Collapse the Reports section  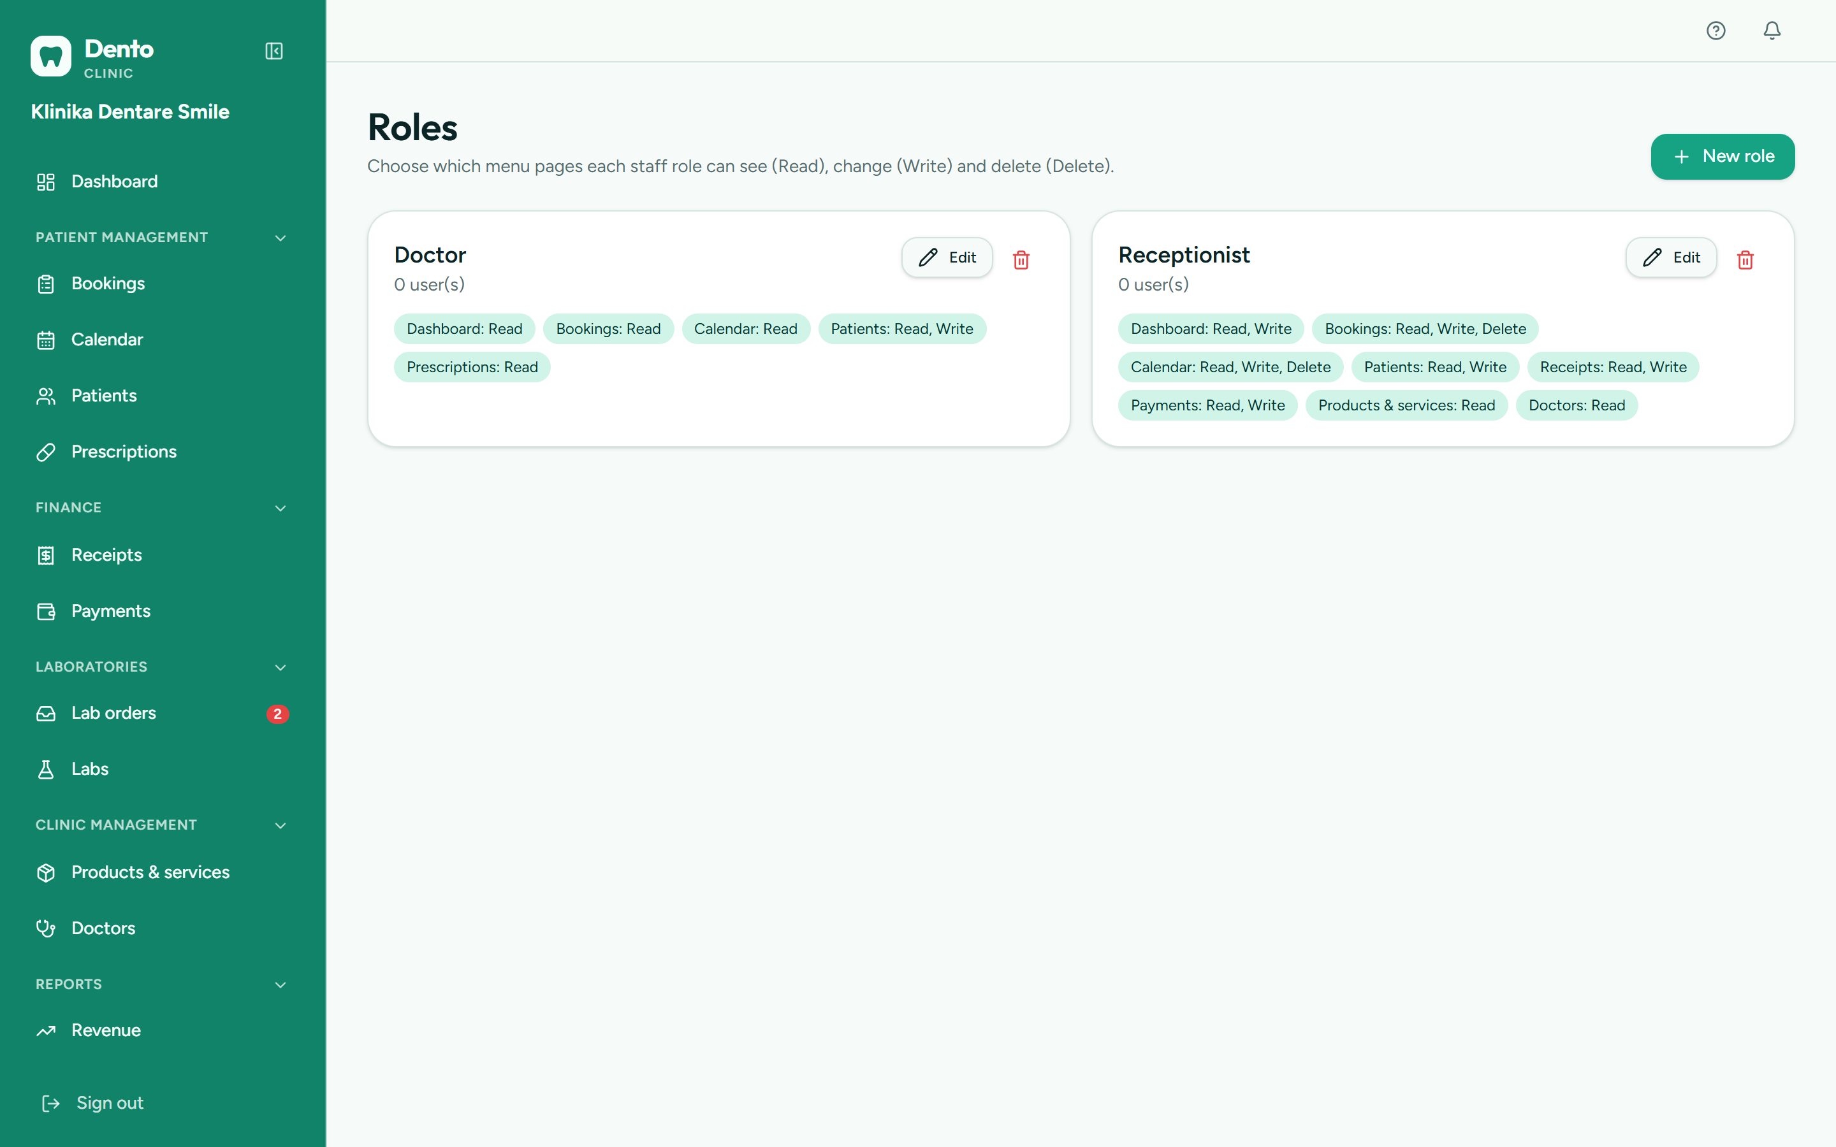coord(280,985)
